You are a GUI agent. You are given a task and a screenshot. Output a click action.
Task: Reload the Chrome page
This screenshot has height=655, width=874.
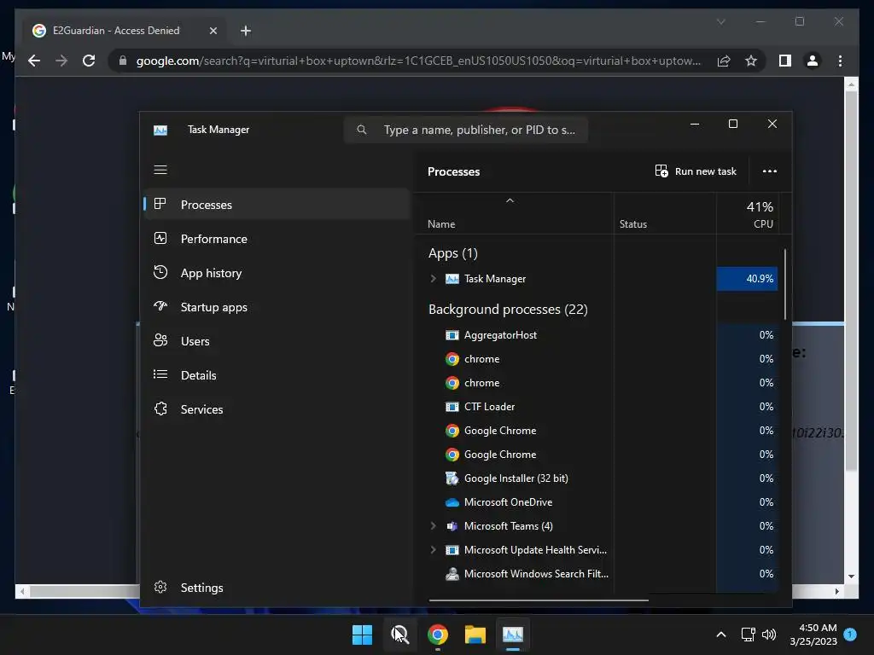tap(89, 61)
